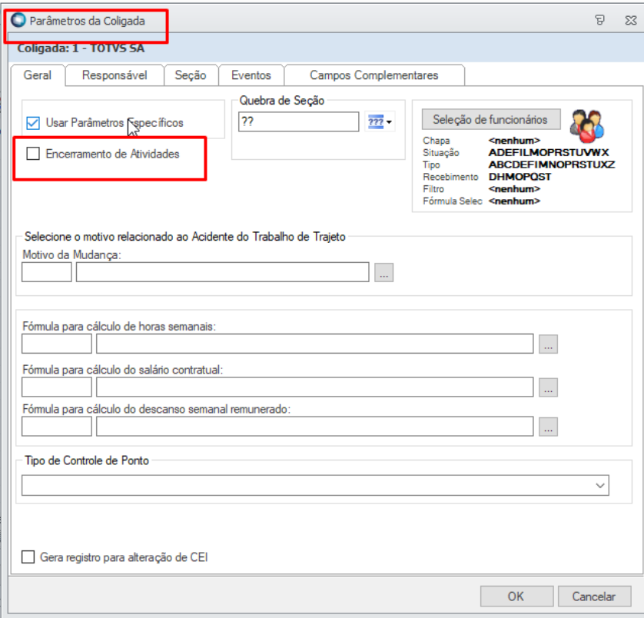This screenshot has height=618, width=644.
Task: Enable Encerramento de Atividades checkbox
Action: [x=33, y=154]
